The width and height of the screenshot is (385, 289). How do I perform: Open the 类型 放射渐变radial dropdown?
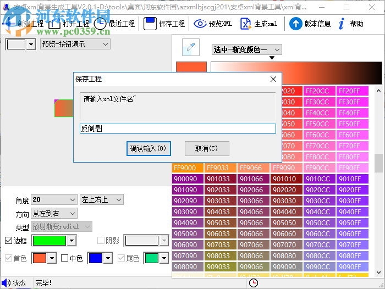(62, 226)
